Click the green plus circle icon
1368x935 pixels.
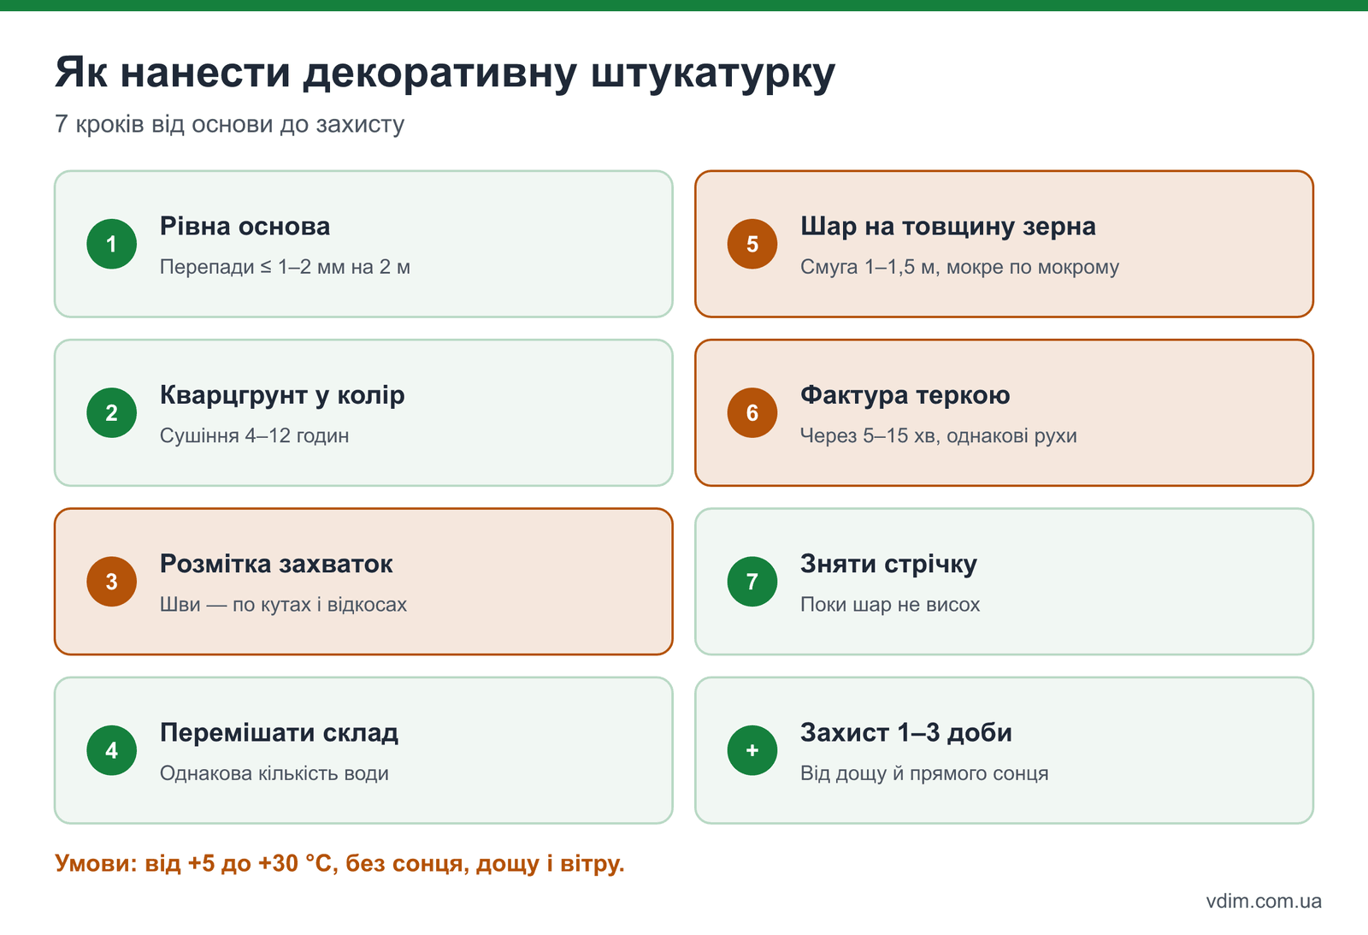pos(752,750)
